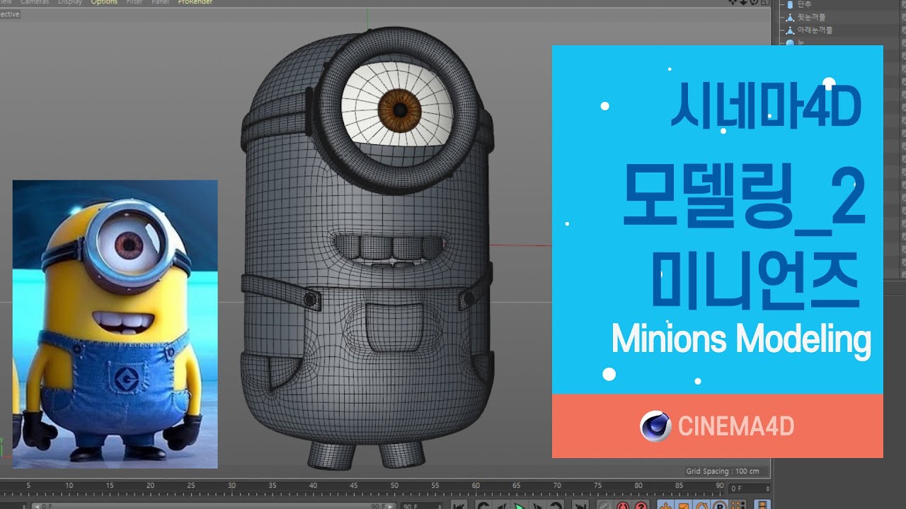Click frame 40 on the timeline ruler
This screenshot has height=509, width=906.
313,486
